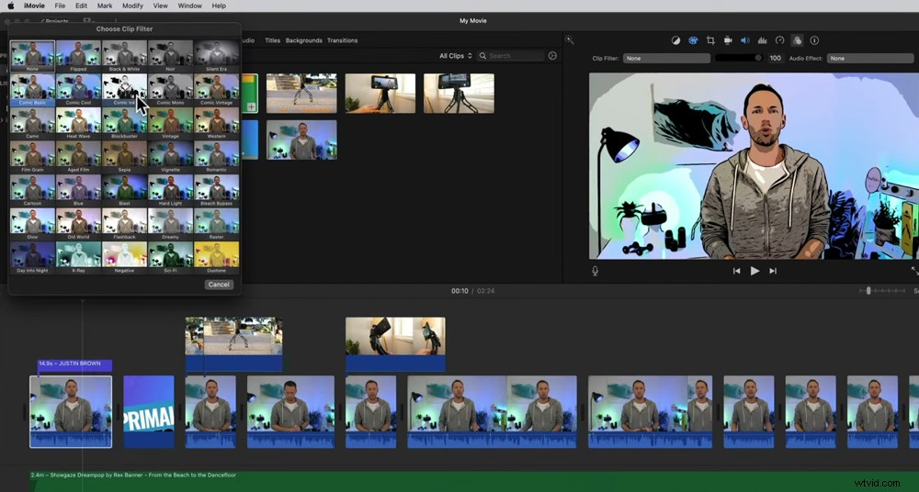Choose the Comic Cool filter
This screenshot has width=919, height=492.
point(78,90)
